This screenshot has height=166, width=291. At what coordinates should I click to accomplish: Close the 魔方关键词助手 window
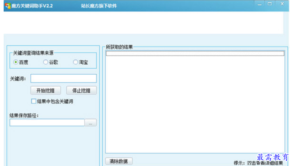tap(282, 4)
